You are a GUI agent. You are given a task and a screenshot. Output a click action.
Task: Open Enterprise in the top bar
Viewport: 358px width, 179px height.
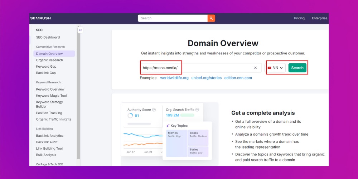click(319, 18)
